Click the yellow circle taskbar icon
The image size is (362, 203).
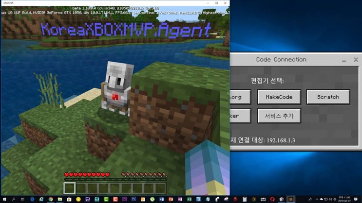(78, 199)
